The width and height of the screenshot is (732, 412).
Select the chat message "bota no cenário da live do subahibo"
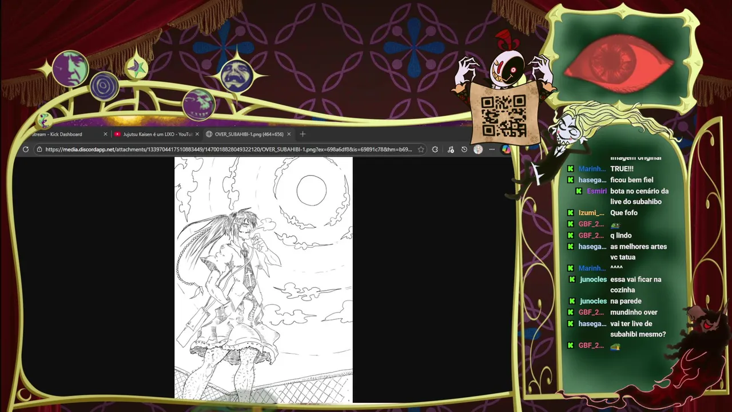coord(639,196)
